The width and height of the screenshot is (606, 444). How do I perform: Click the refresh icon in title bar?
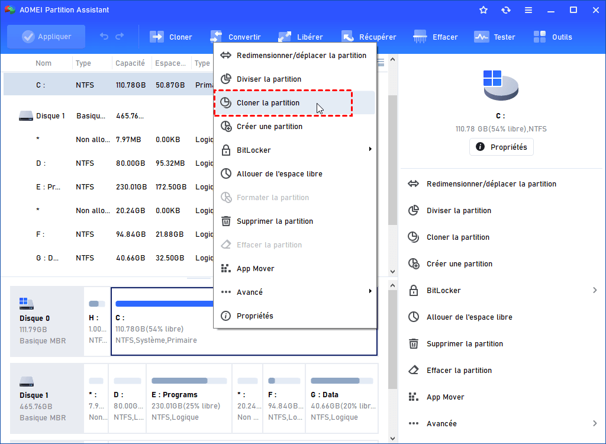[506, 10]
